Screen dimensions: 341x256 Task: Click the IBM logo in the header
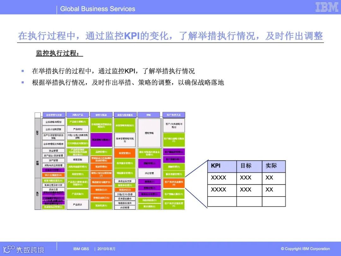(327, 7)
